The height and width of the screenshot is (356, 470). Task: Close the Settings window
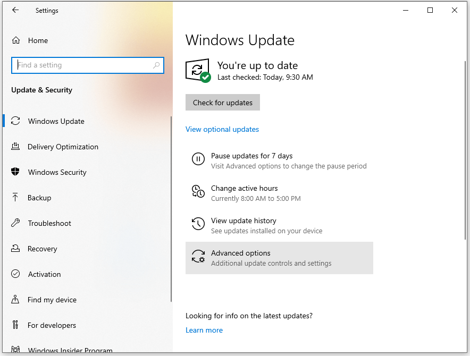(x=455, y=10)
